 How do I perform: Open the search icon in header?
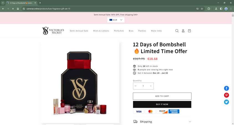[x=177, y=31]
